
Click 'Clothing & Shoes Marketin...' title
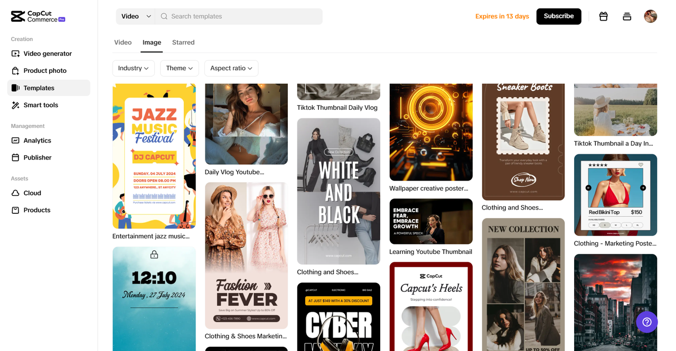pyautogui.click(x=246, y=336)
